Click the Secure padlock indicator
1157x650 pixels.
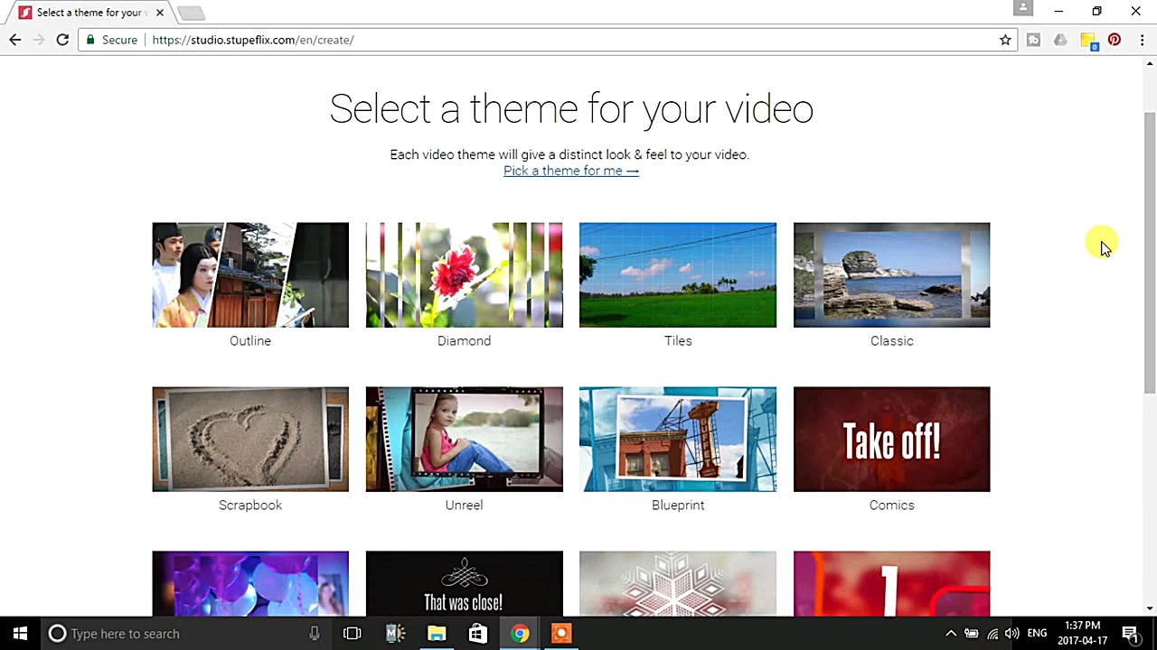click(110, 40)
